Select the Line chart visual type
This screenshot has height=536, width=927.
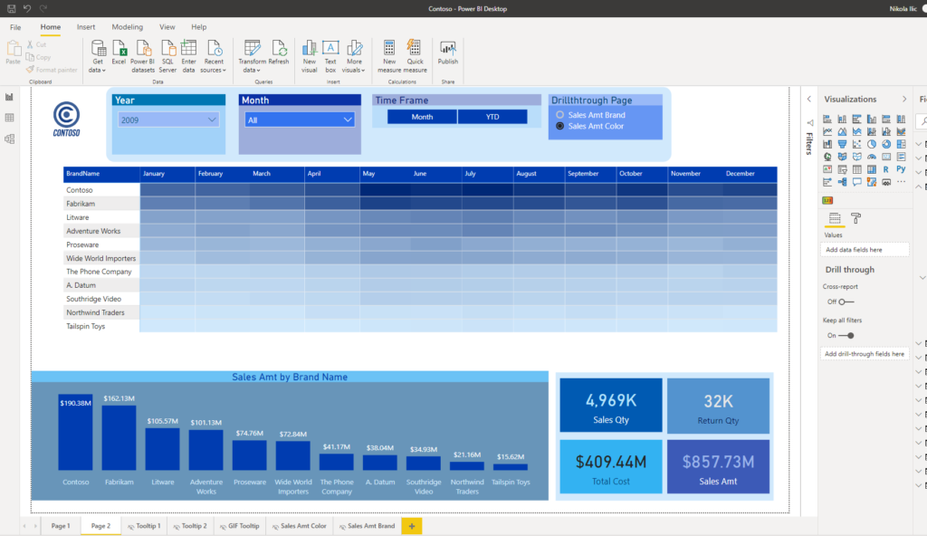tap(827, 131)
